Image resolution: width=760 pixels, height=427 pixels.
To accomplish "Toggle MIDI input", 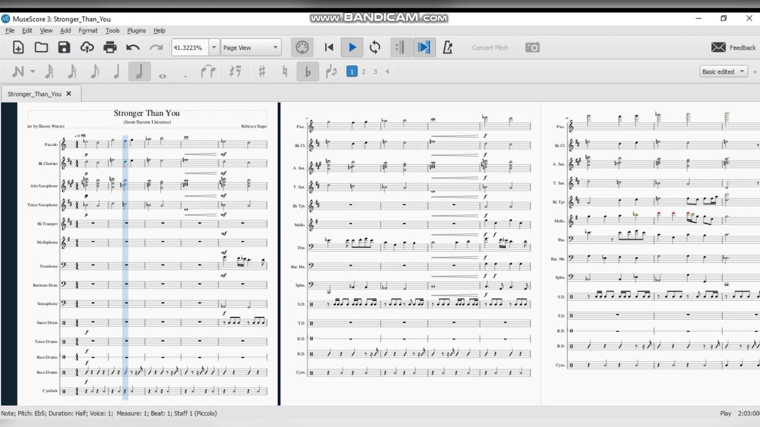I will [x=302, y=47].
